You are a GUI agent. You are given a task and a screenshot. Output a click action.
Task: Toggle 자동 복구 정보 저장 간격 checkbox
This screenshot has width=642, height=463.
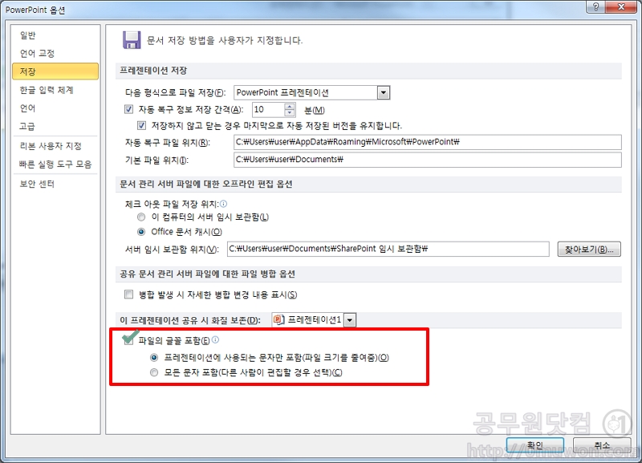coord(128,109)
